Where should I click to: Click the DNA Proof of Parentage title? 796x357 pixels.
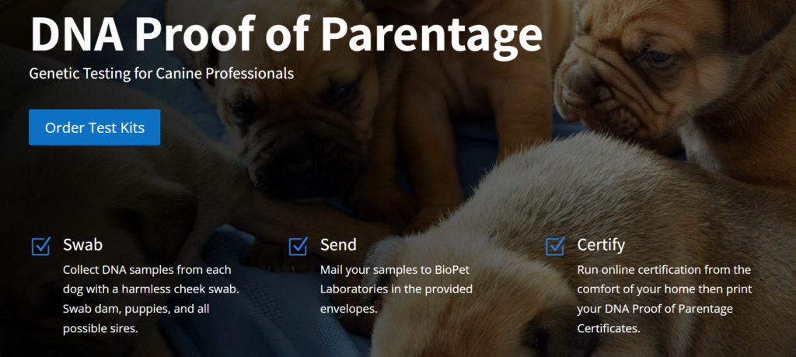pyautogui.click(x=286, y=33)
